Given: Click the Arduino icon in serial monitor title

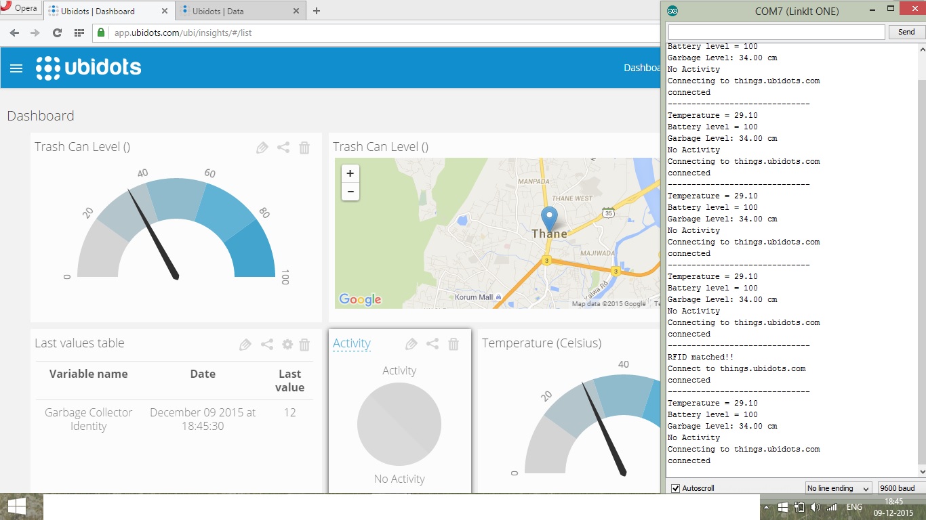Looking at the screenshot, I should point(672,11).
